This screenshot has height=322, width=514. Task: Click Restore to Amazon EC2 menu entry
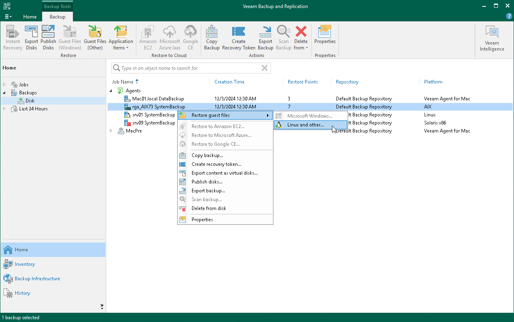pos(225,126)
